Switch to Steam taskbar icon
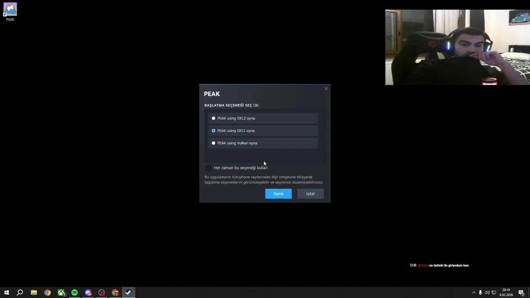Screen dimensions: 530x298 (x=128, y=293)
